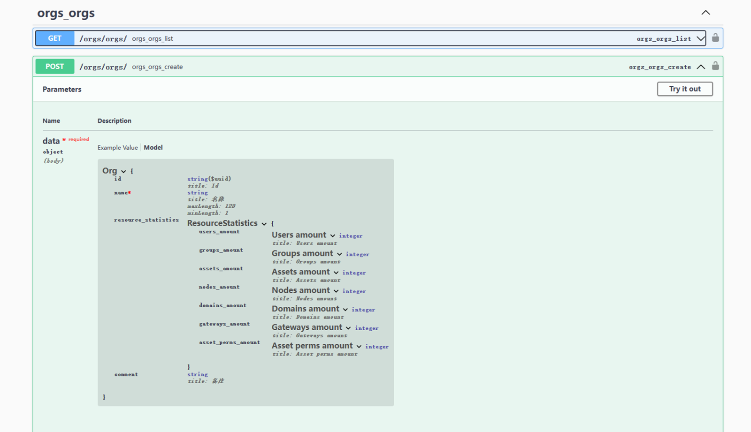Click the users_amount property name

219,231
